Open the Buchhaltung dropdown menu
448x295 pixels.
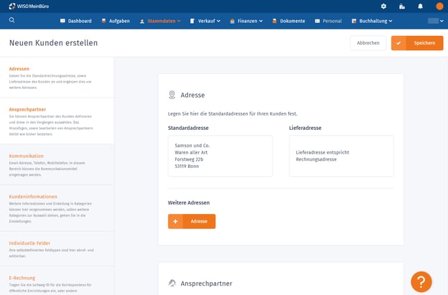[372, 22]
